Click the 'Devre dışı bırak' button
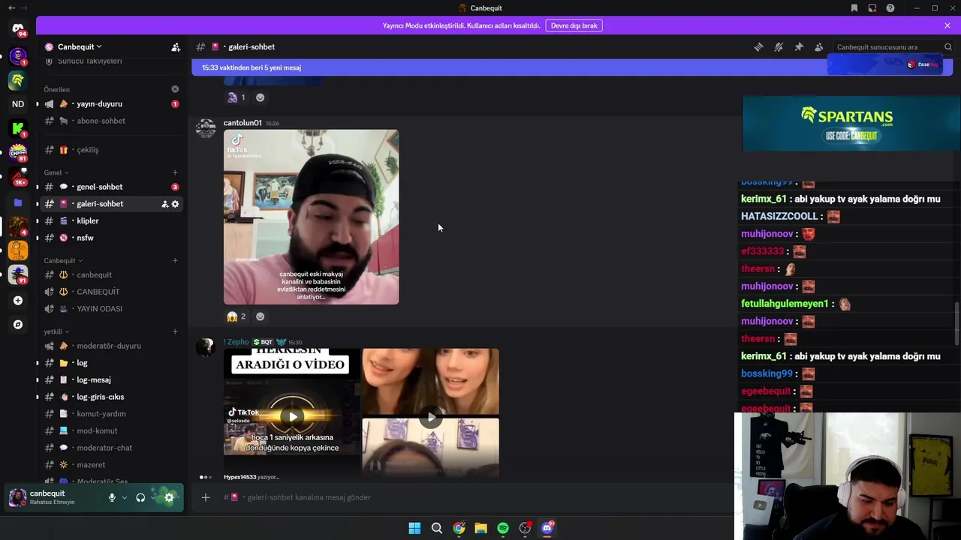 click(574, 25)
